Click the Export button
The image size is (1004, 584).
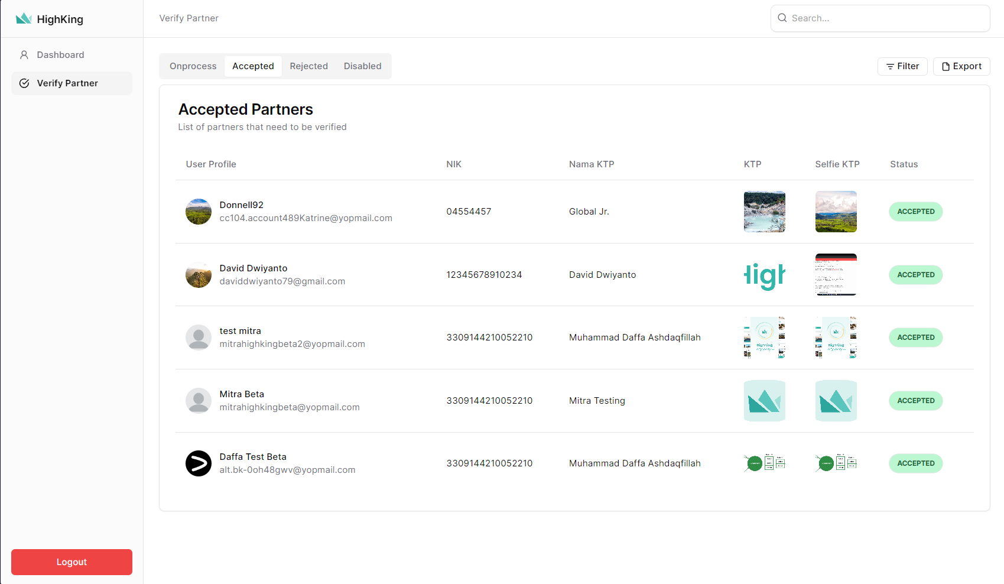961,66
